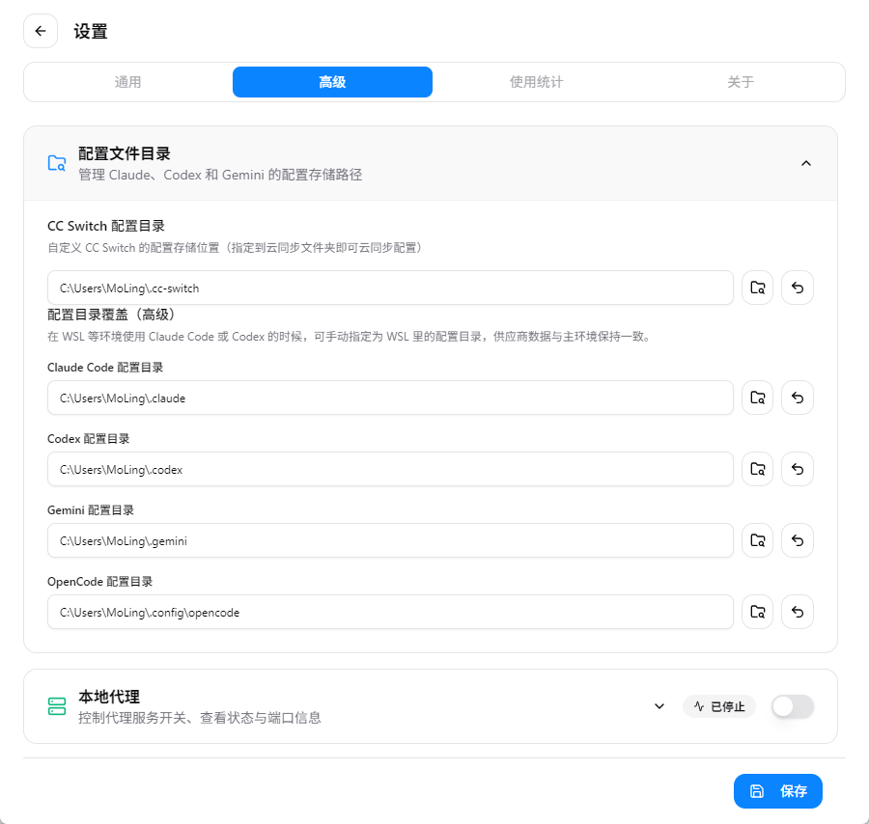Browse folder for CC Switch 配置目录
Viewport: 869px width, 824px height.
(x=758, y=288)
